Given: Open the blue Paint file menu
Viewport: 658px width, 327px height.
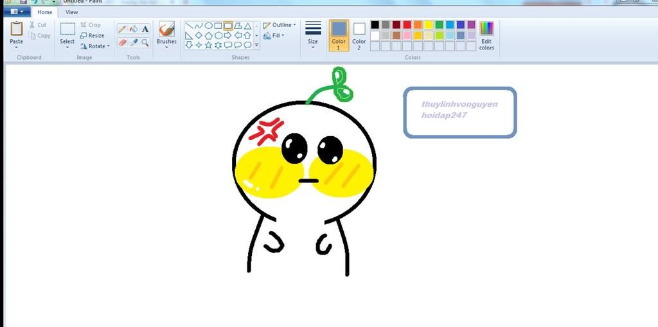Looking at the screenshot, I should [x=17, y=12].
